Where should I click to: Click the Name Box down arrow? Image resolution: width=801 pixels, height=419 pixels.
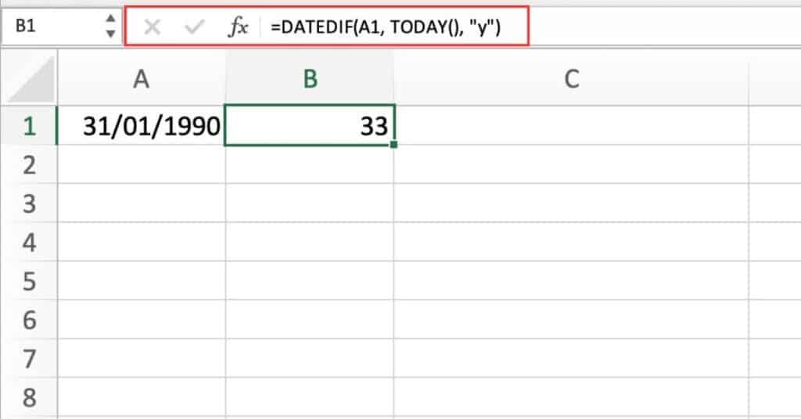(110, 34)
